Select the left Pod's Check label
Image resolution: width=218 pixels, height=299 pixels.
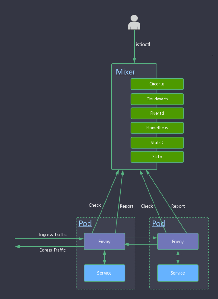95,205
